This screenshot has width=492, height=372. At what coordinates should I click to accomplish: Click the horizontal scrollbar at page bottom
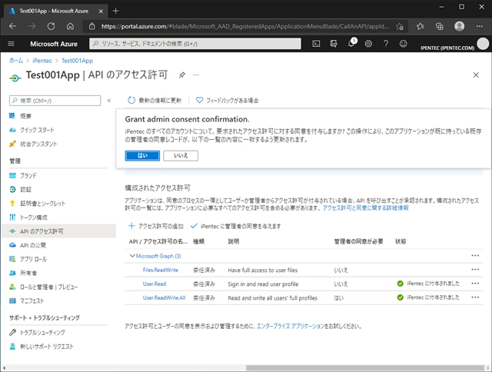[365, 367]
